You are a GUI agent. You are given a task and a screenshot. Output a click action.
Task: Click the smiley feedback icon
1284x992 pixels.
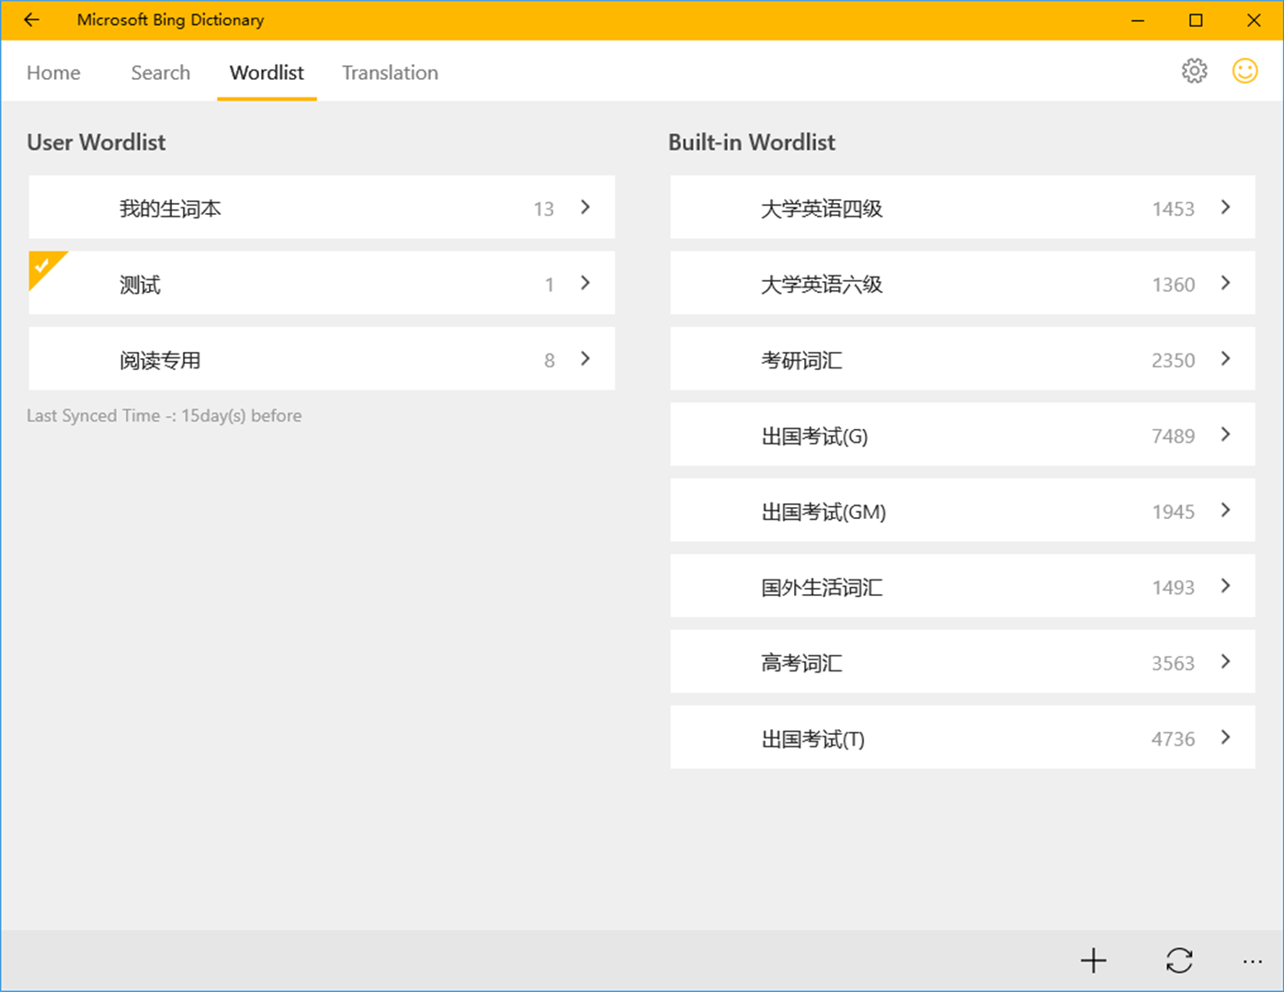tap(1244, 70)
